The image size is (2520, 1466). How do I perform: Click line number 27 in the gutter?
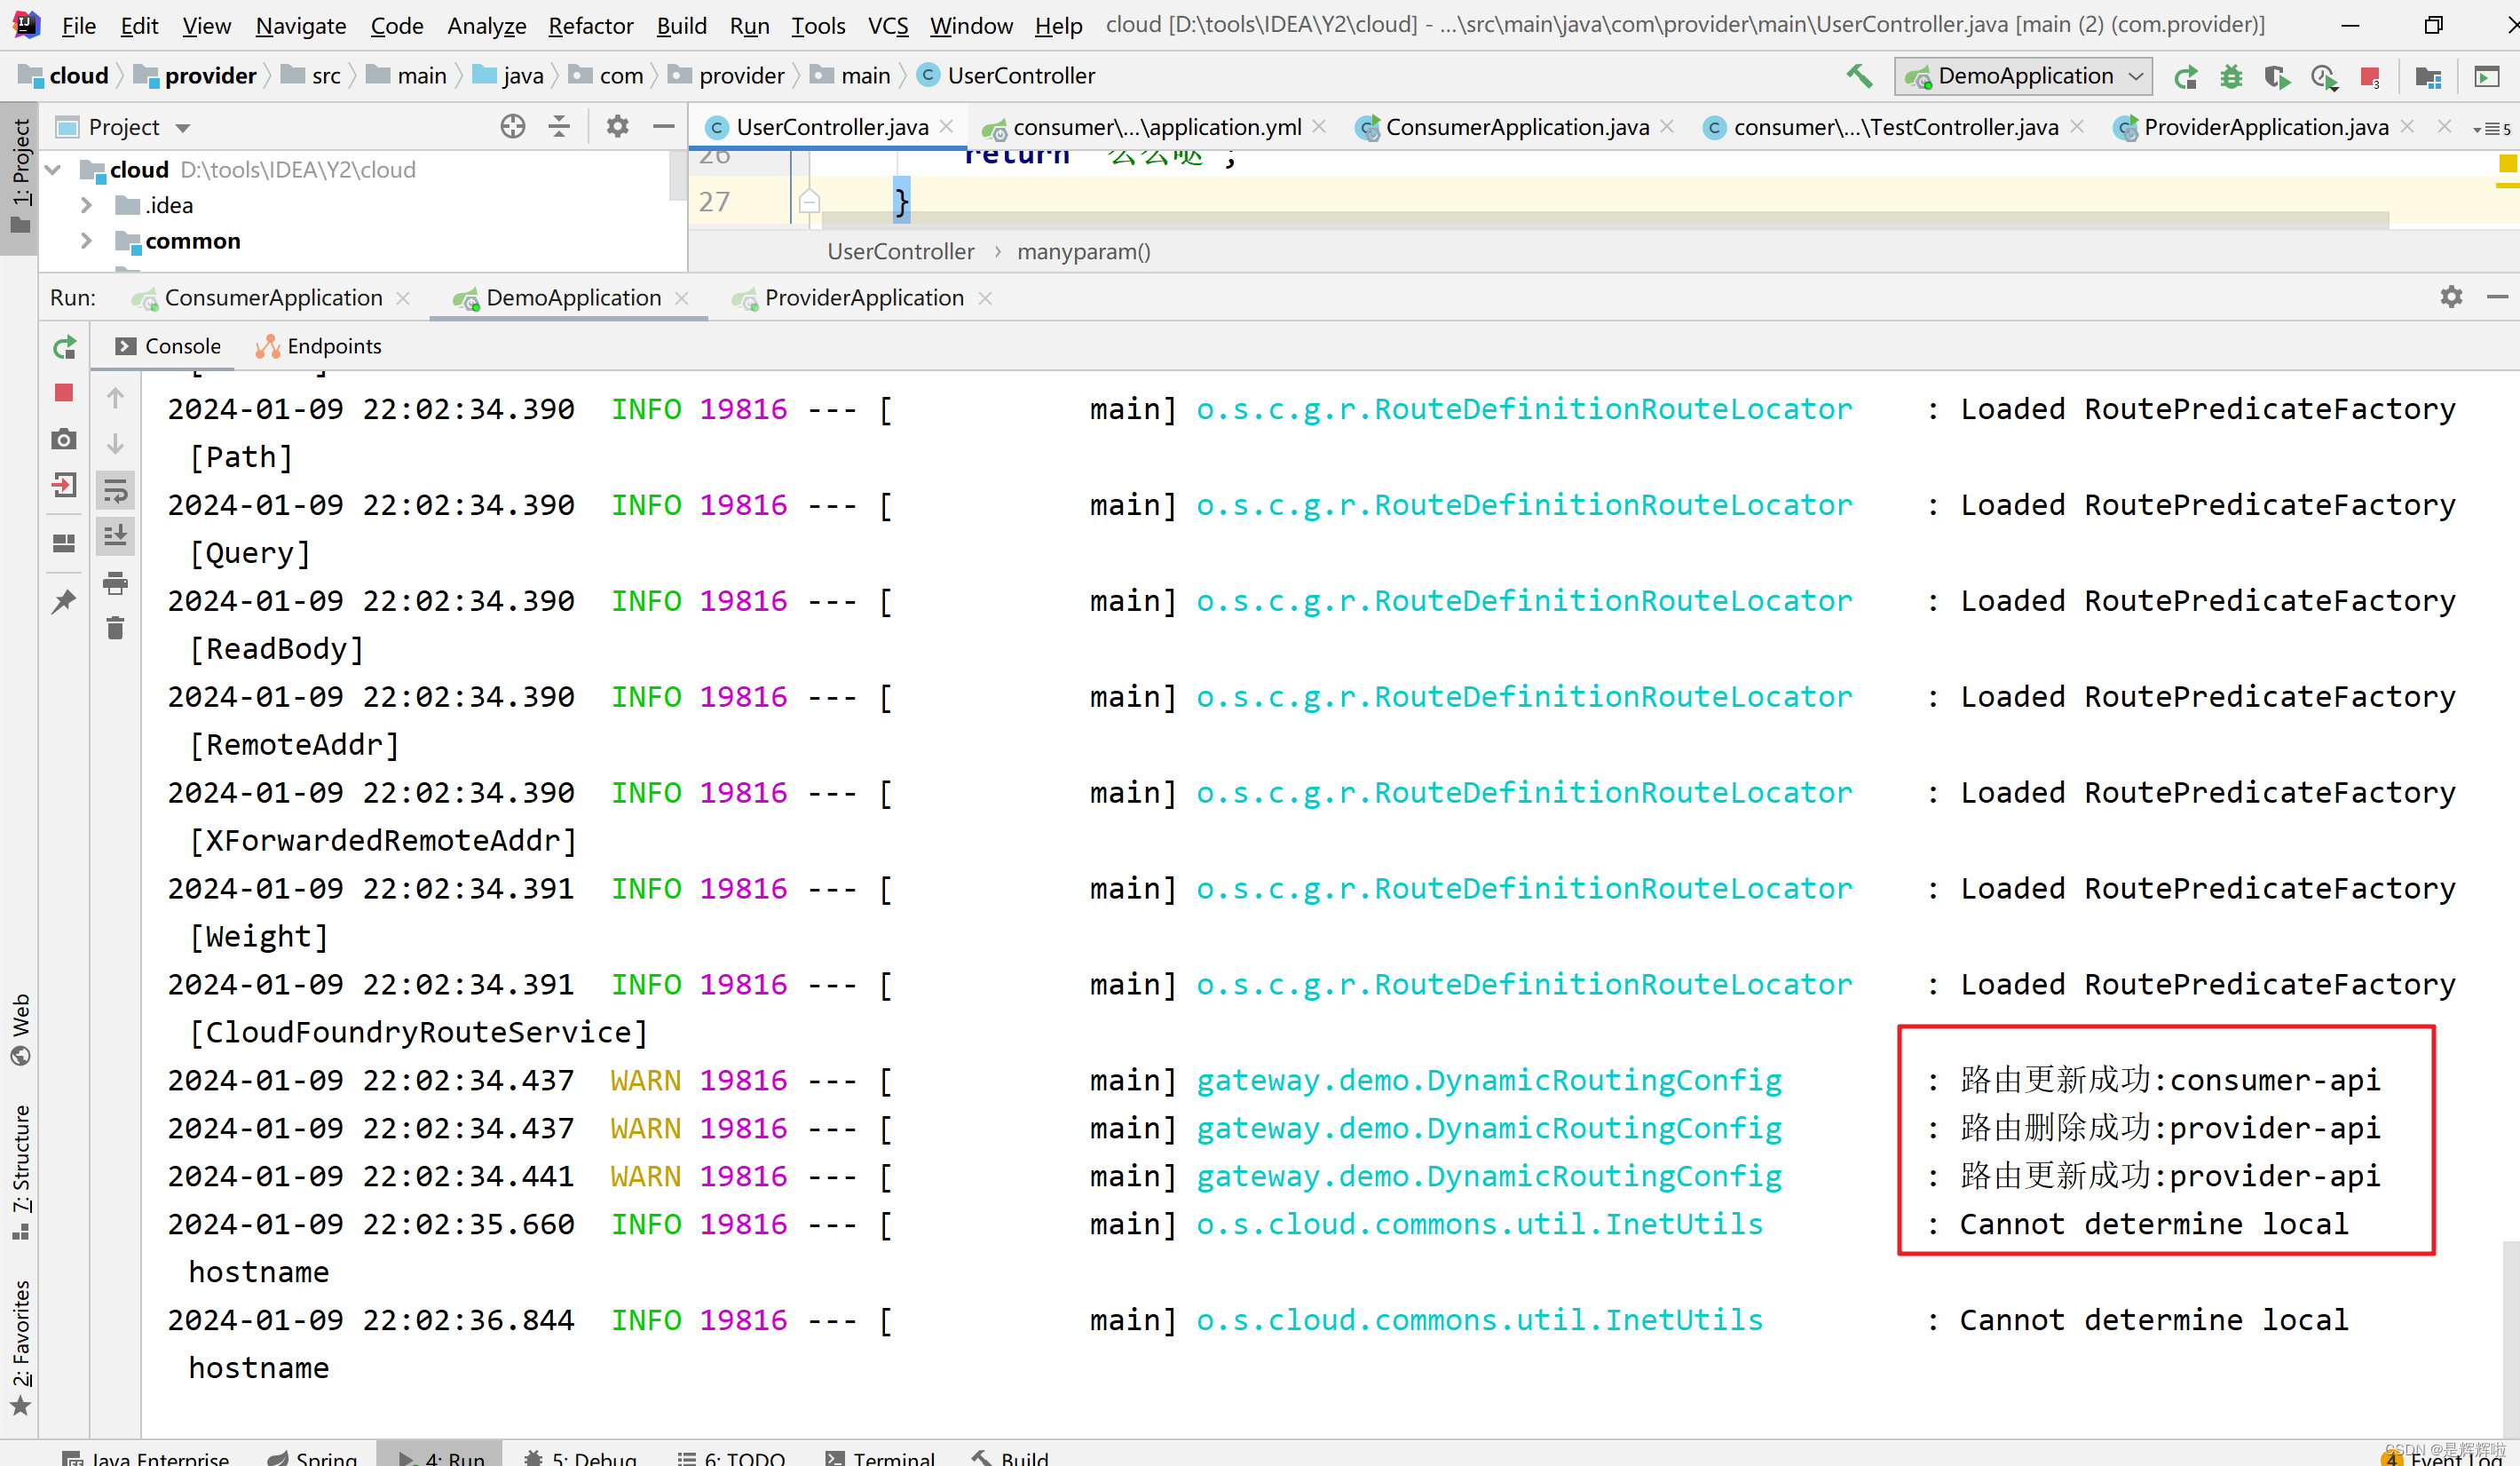714,202
